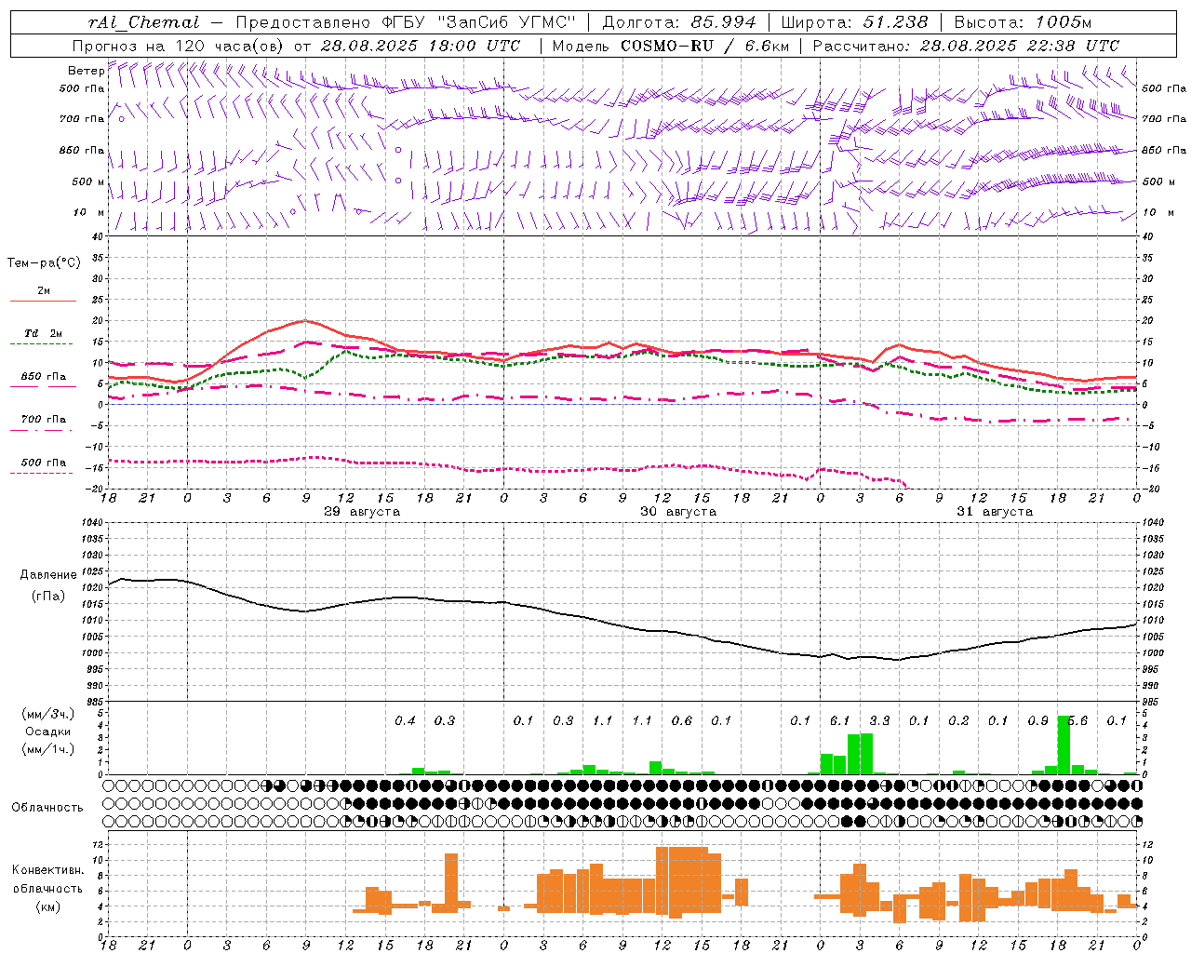This screenshot has width=1191, height=953.
Task: Click the Облачность cloud cover label
Action: tap(47, 808)
